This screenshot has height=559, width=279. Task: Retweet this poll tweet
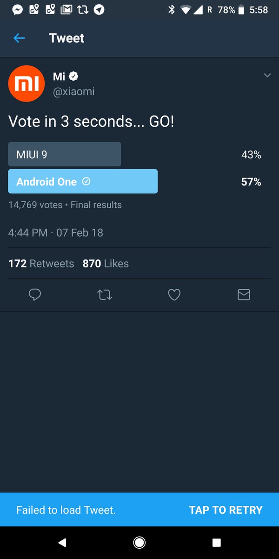click(105, 294)
